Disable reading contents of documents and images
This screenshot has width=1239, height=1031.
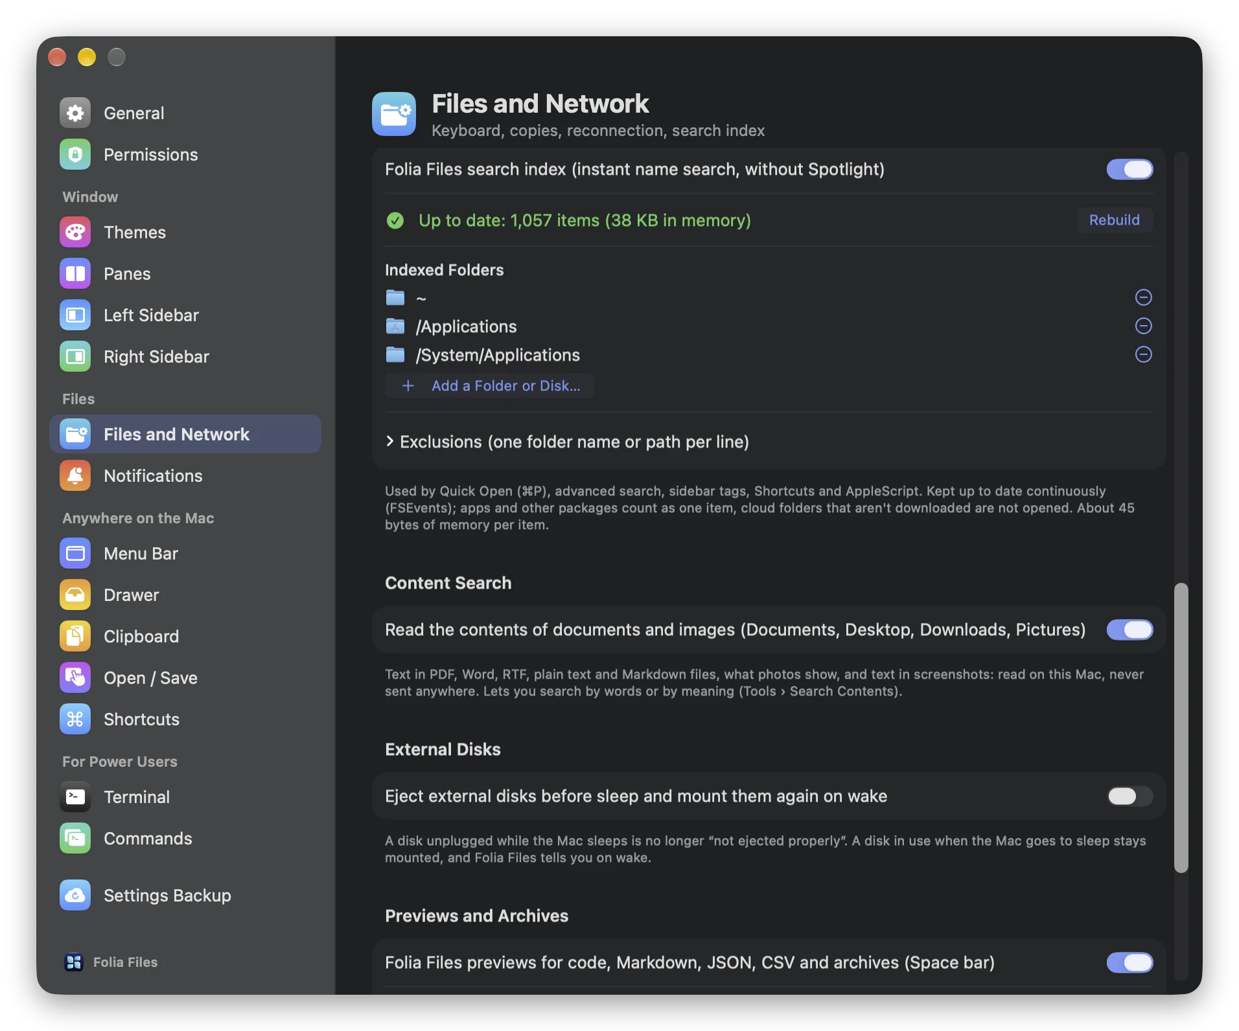click(1129, 630)
